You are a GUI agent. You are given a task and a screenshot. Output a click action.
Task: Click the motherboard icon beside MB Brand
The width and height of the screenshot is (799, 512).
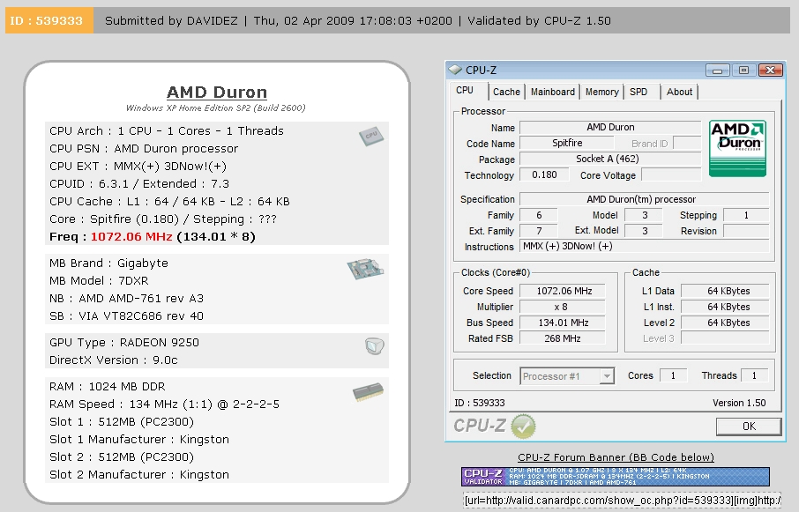[x=365, y=269]
